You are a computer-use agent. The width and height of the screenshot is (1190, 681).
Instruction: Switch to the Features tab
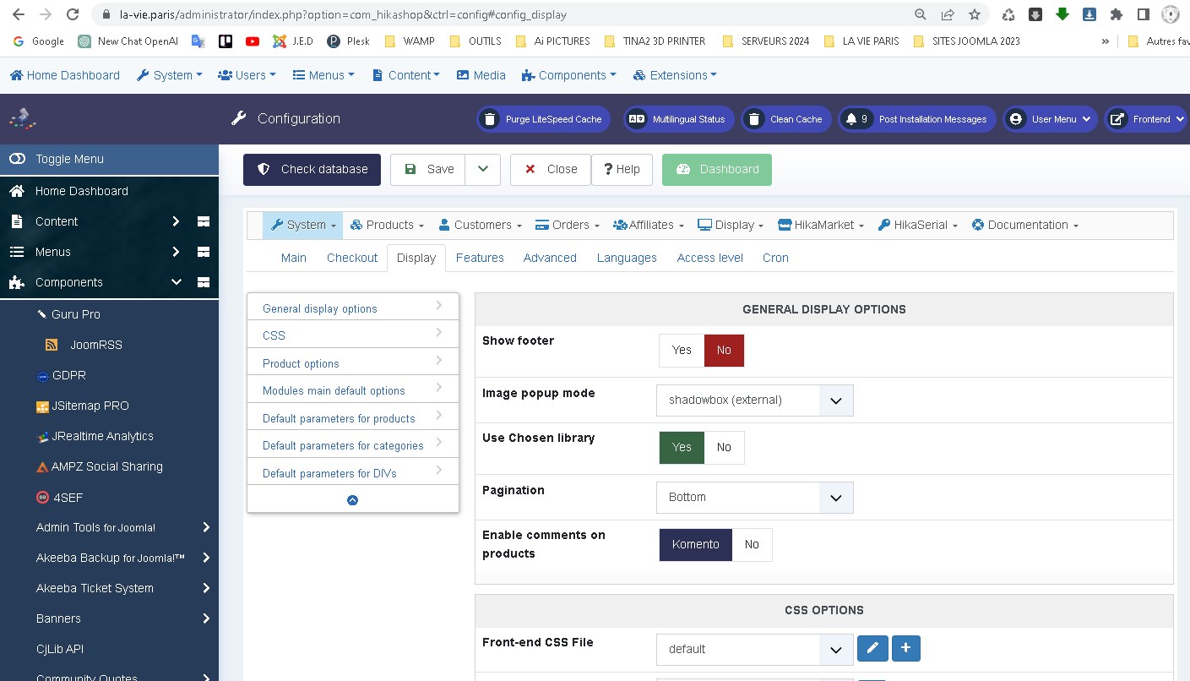(x=480, y=258)
